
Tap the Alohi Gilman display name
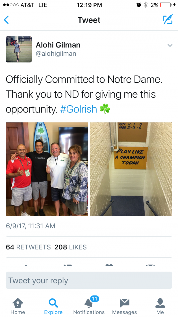coord(58,45)
